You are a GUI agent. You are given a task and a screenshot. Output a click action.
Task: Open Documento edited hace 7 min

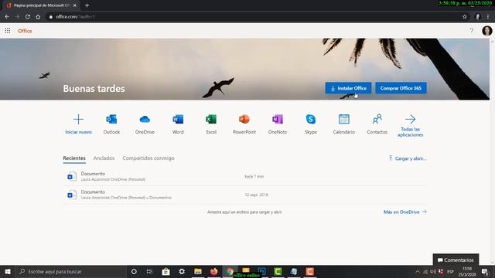click(x=244, y=177)
